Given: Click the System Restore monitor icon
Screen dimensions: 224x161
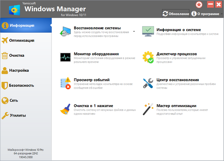Looking at the screenshot, I should click(65, 31).
